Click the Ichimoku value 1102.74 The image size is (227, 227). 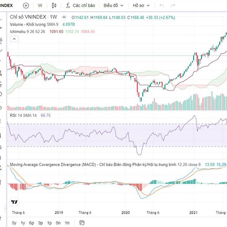coord(72,31)
